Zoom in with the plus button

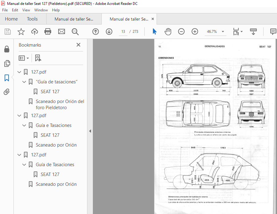[195, 32]
